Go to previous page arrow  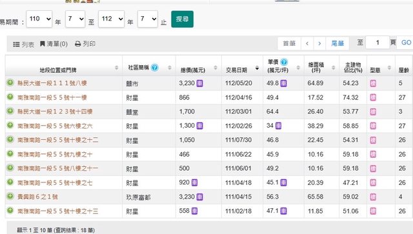click(307, 43)
